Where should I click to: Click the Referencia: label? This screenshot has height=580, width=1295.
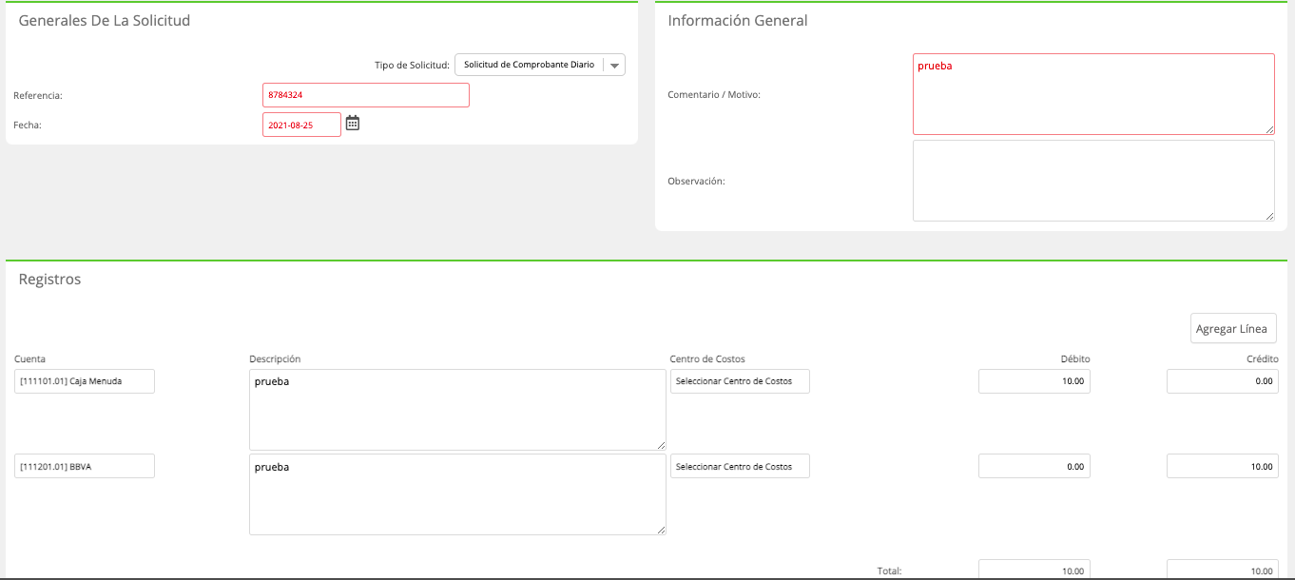point(38,96)
